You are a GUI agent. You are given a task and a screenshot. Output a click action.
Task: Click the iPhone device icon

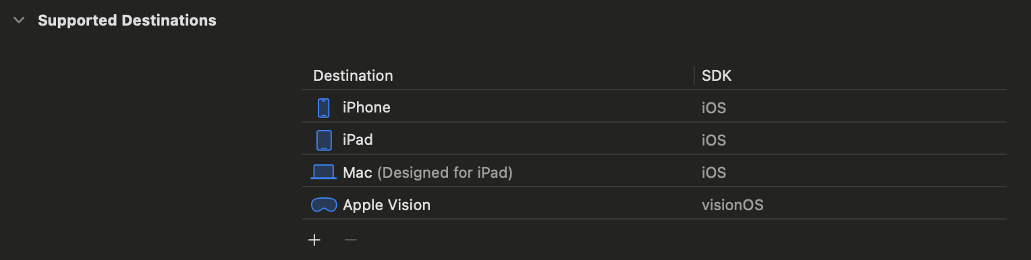(324, 108)
